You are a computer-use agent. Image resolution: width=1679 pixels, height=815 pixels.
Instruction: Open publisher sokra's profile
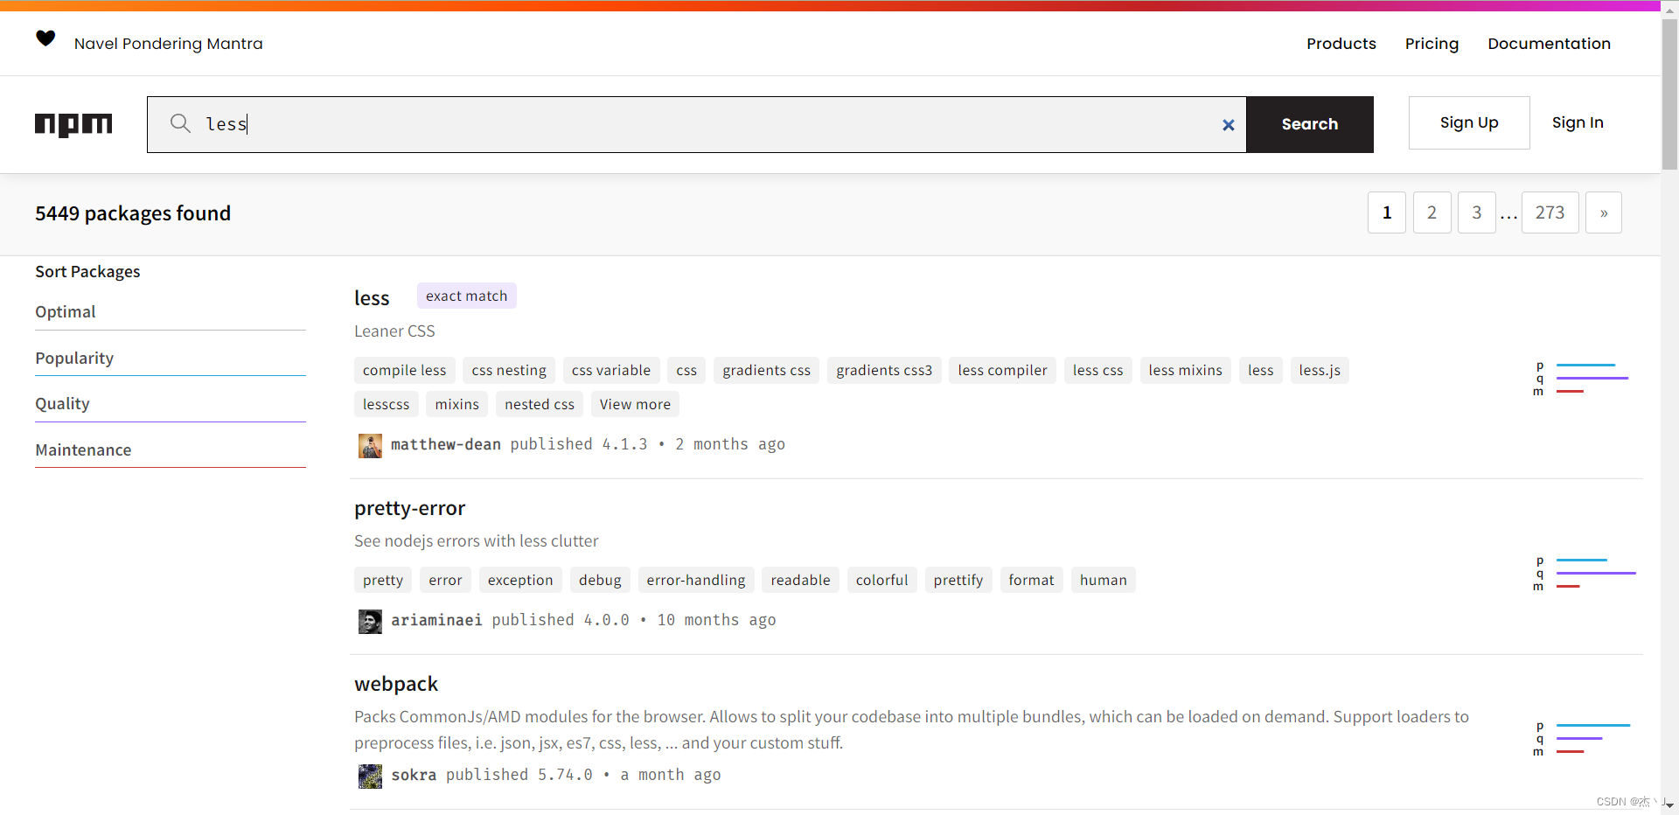[413, 775]
